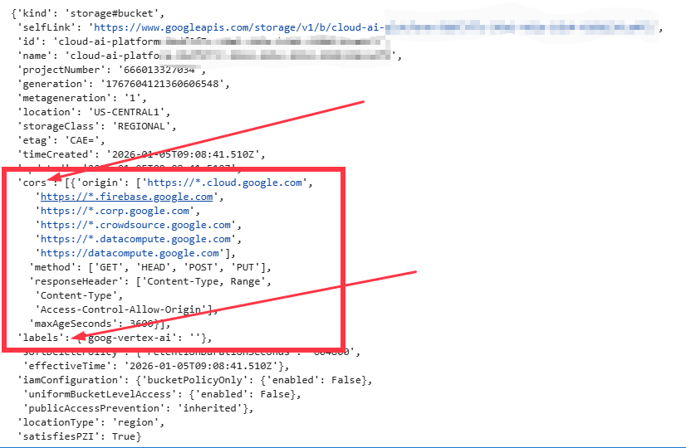This screenshot has width=686, height=448.
Task: Select the 'cors' key text
Action: (x=34, y=183)
